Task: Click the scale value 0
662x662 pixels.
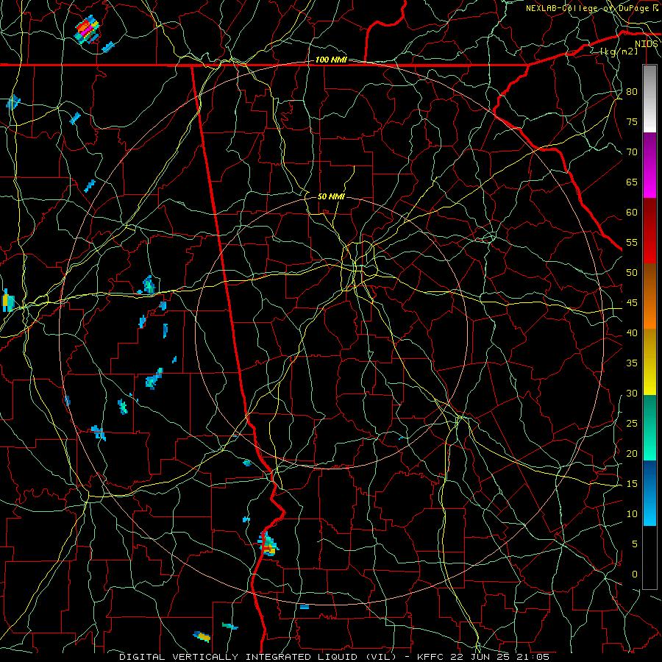Action: click(x=635, y=574)
